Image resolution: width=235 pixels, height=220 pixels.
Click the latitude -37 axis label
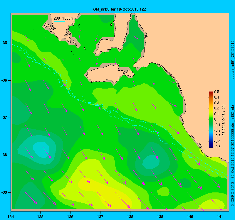[x=4, y=118]
